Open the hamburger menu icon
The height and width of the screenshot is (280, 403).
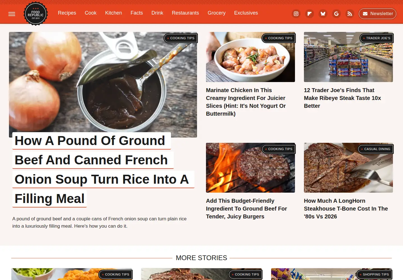(x=12, y=14)
